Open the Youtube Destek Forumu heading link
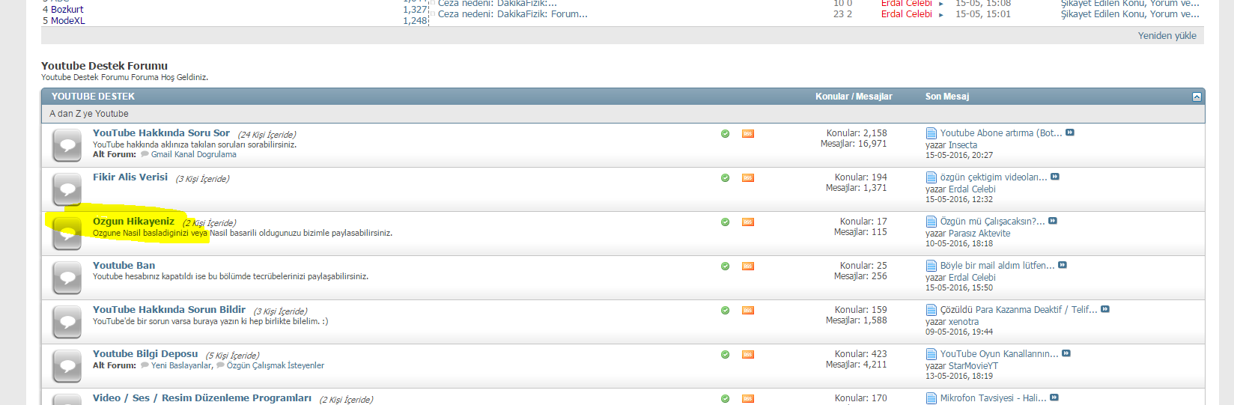 coord(104,66)
